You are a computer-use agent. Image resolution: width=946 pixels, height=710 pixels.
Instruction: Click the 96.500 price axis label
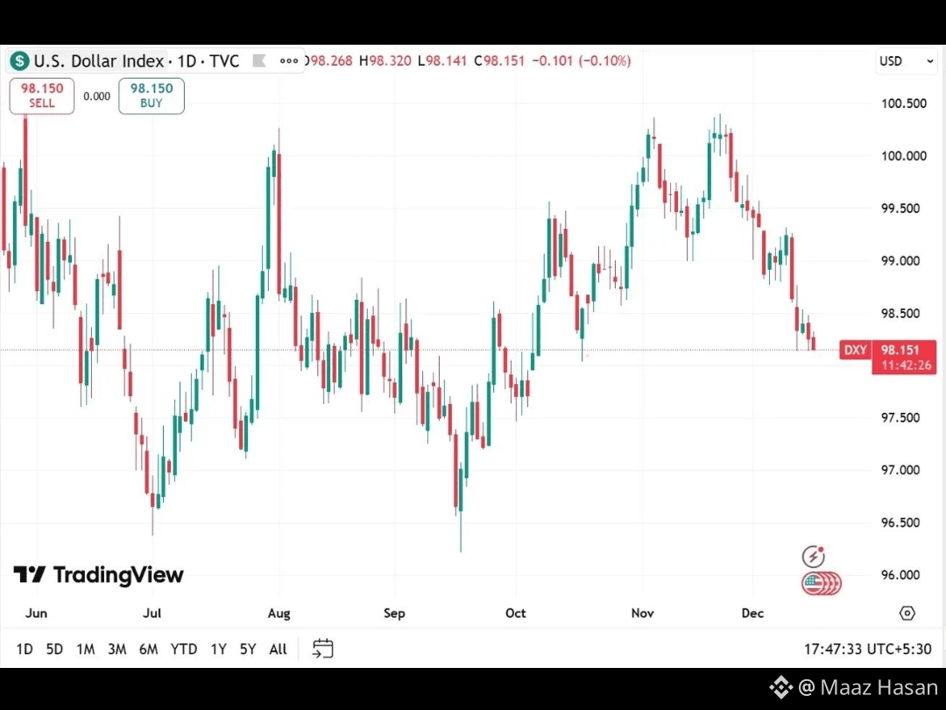(x=900, y=522)
